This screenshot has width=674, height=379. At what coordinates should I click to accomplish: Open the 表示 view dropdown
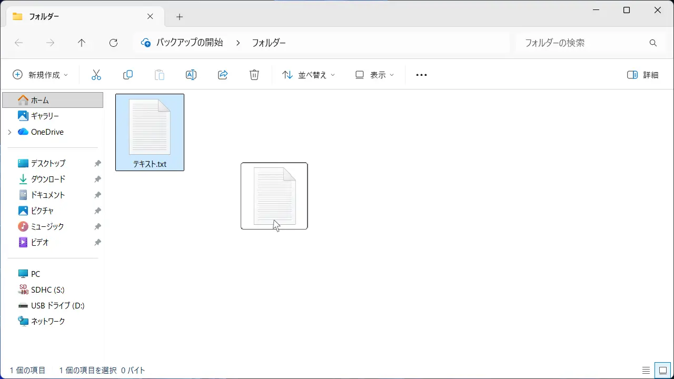coord(374,75)
